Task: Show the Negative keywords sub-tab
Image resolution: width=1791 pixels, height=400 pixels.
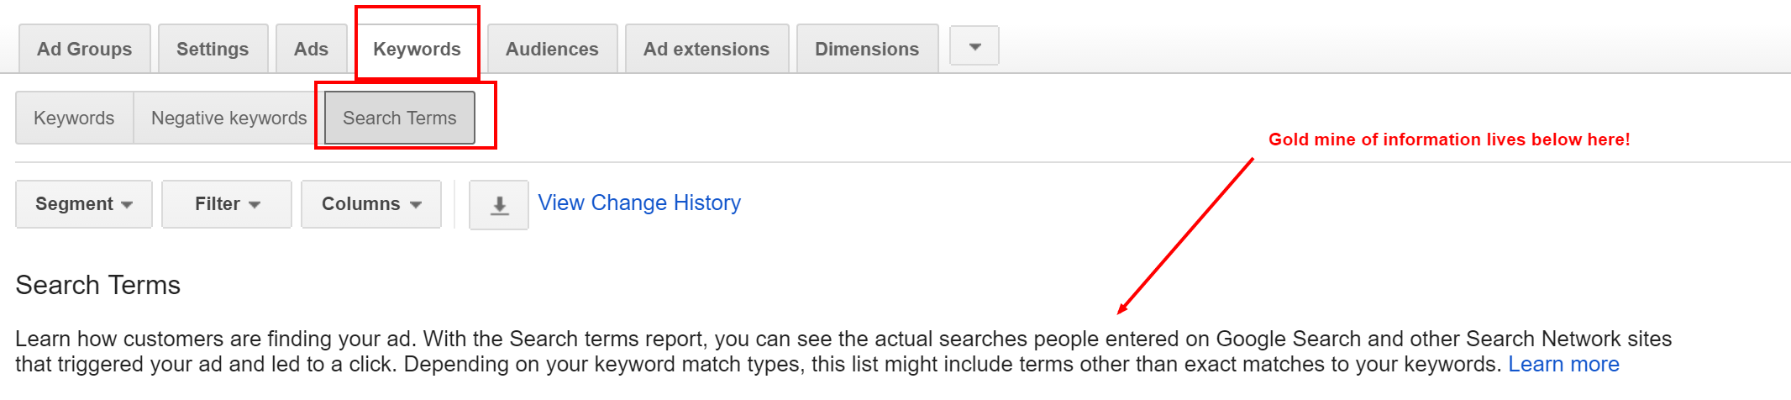Action: coord(228,118)
